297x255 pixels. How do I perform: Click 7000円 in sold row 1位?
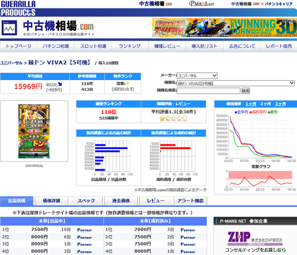click(143, 230)
